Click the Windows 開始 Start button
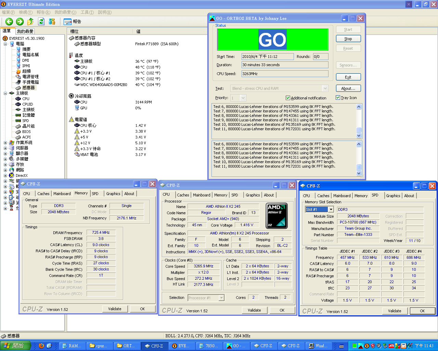Image resolution: width=438 pixels, height=351 pixels. [15, 346]
